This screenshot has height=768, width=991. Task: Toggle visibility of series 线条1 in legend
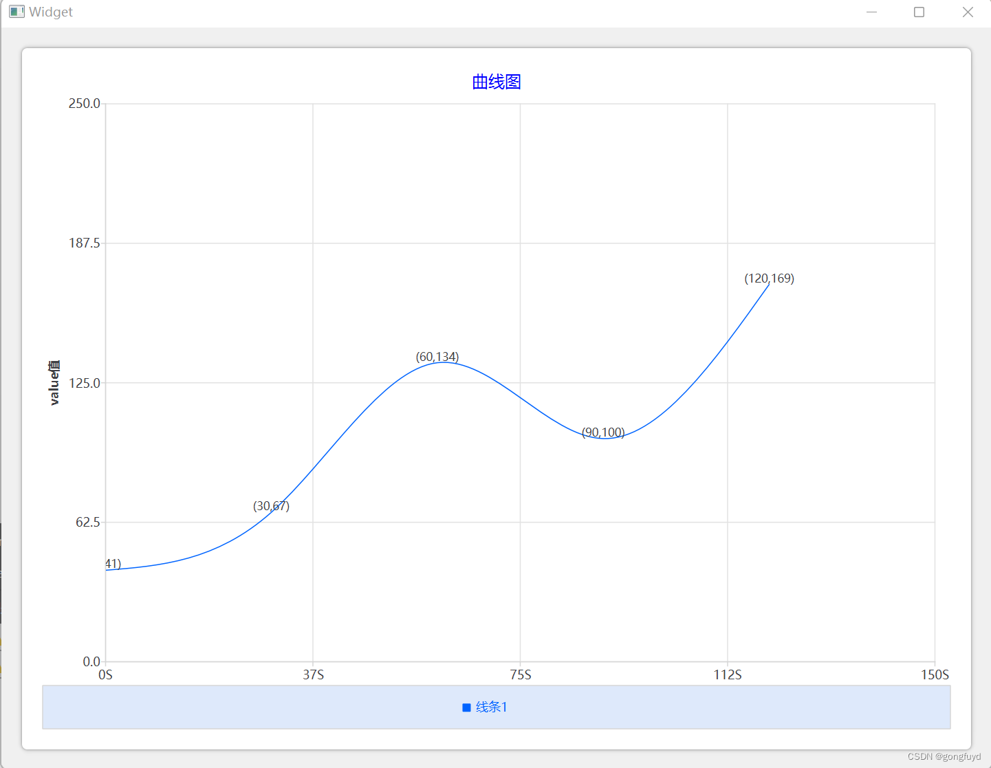pyautogui.click(x=486, y=706)
